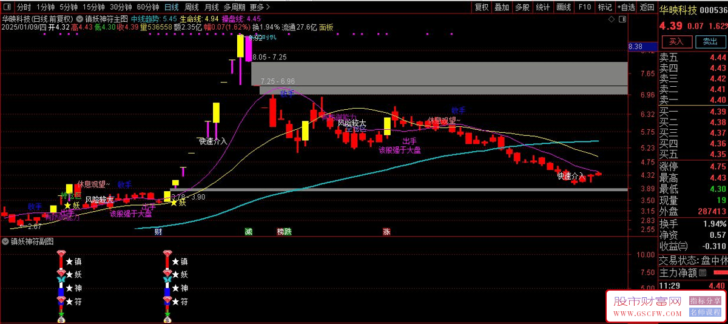Image resolution: width=728 pixels, height=324 pixels.
Task: Click the second ★符 signal in sub-chart
Action: (x=180, y=302)
